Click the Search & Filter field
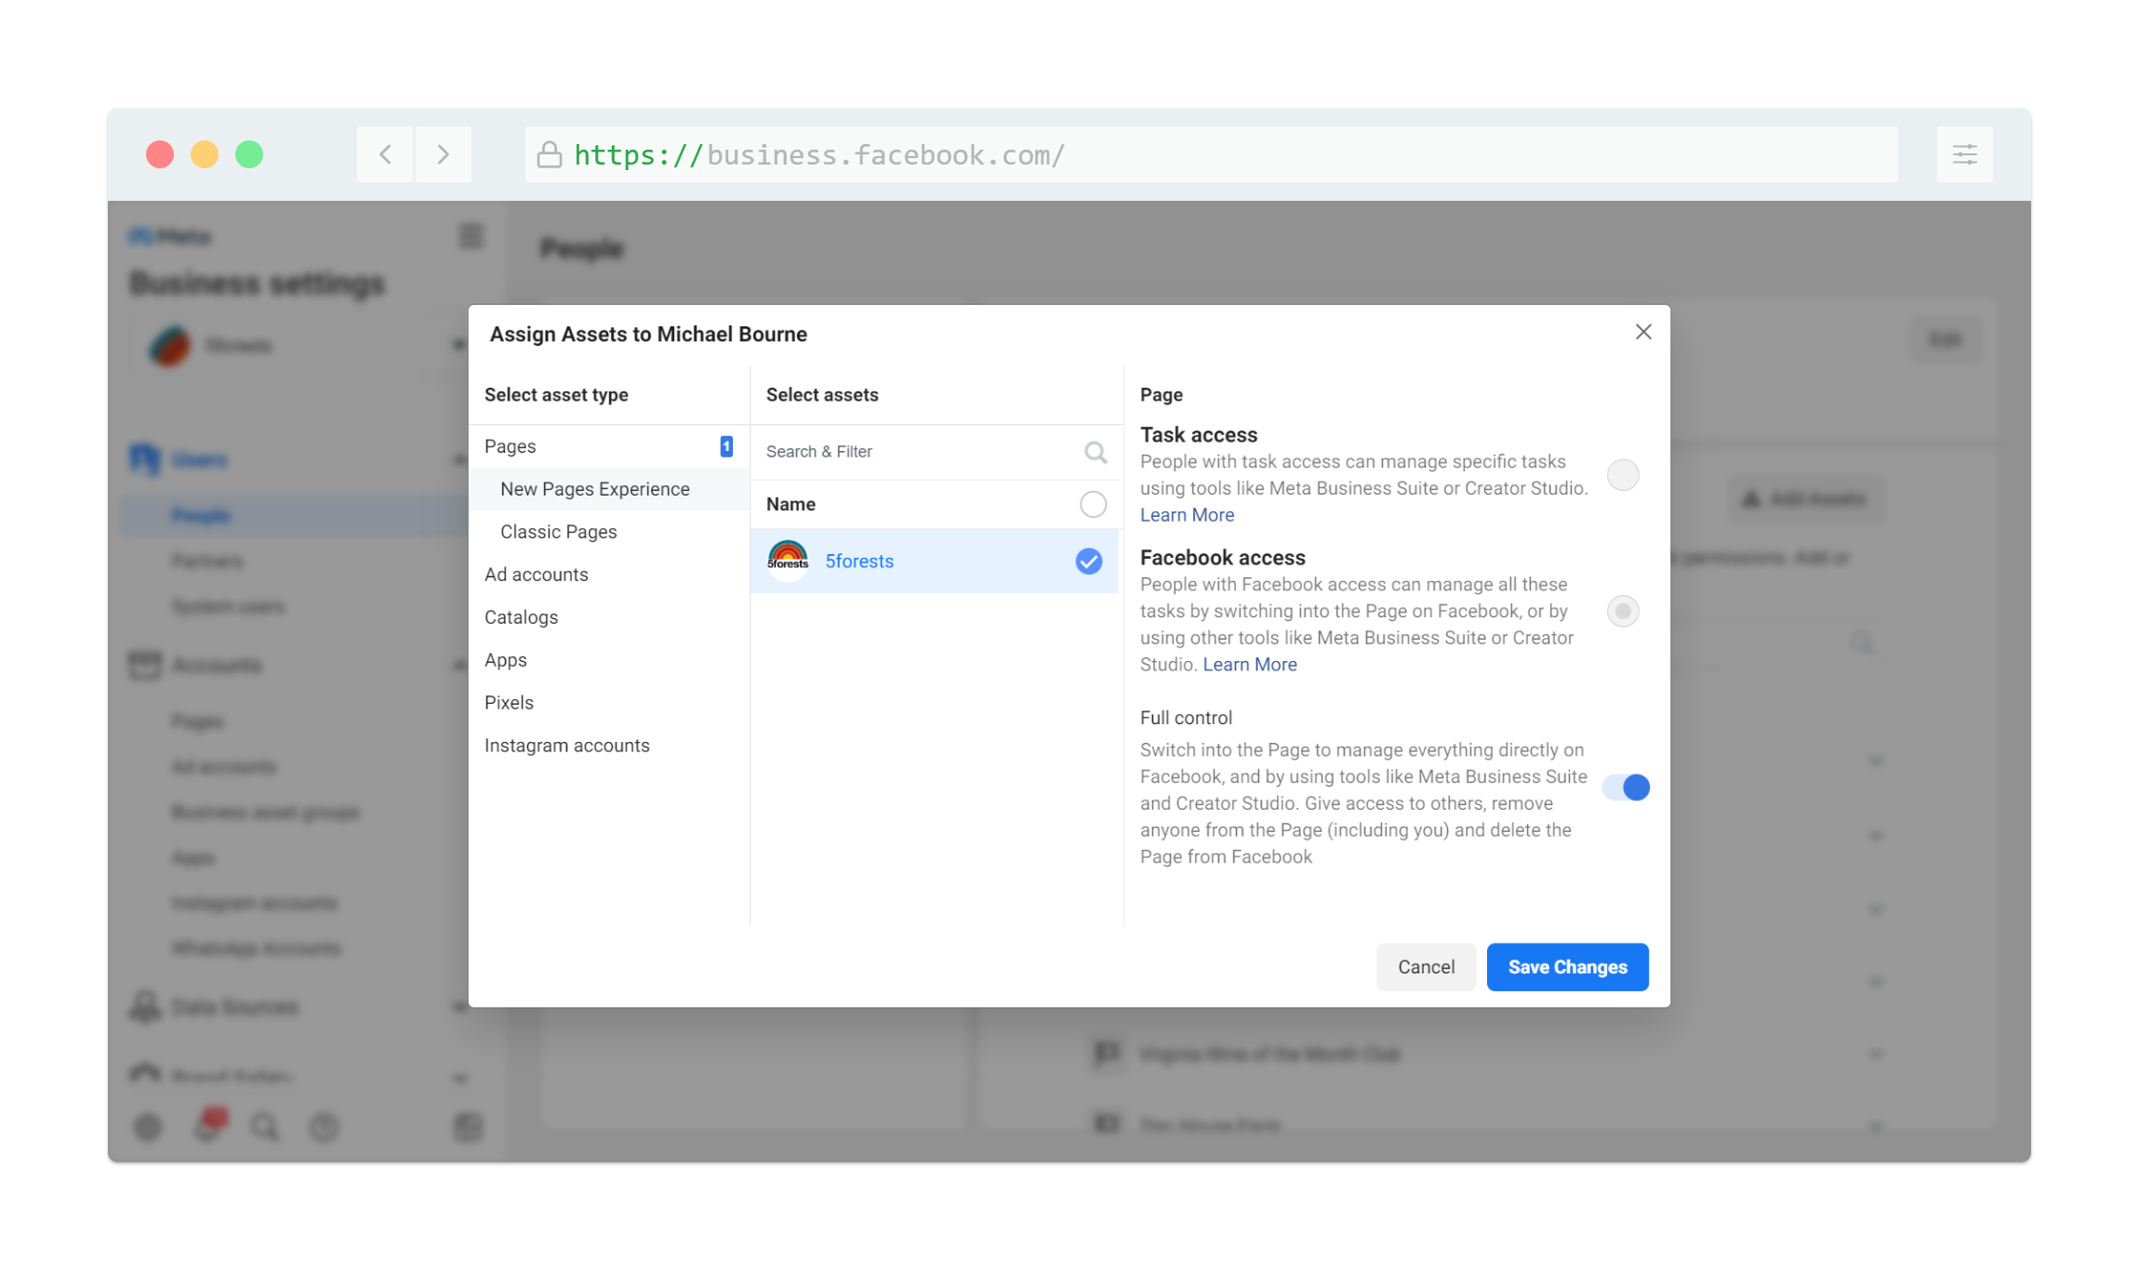Viewport: 2139px width, 1270px height. coord(935,452)
